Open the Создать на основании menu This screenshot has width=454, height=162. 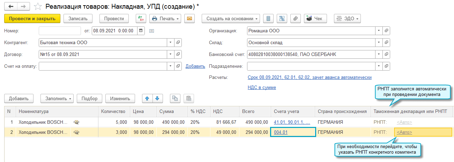(231, 18)
